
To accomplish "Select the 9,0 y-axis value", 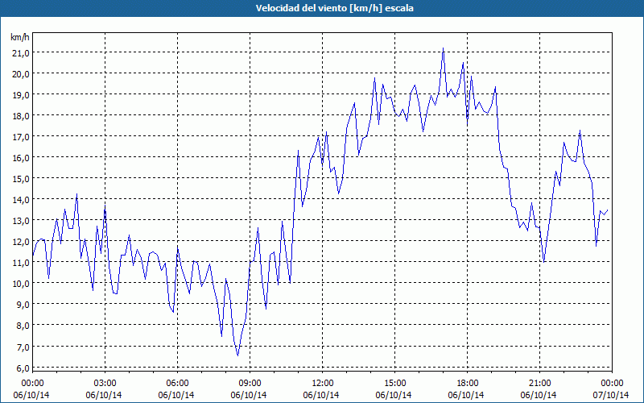I will [23, 305].
